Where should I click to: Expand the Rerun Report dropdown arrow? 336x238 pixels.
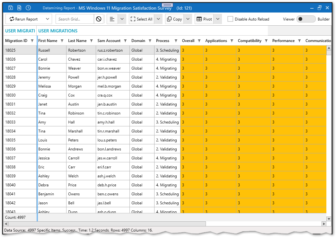point(48,19)
